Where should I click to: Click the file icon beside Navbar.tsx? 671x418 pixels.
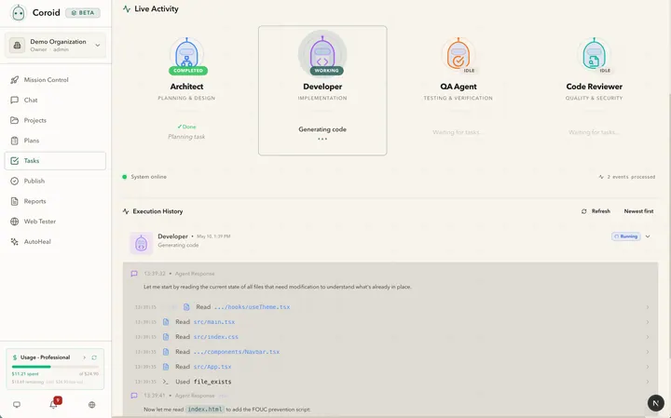(166, 352)
